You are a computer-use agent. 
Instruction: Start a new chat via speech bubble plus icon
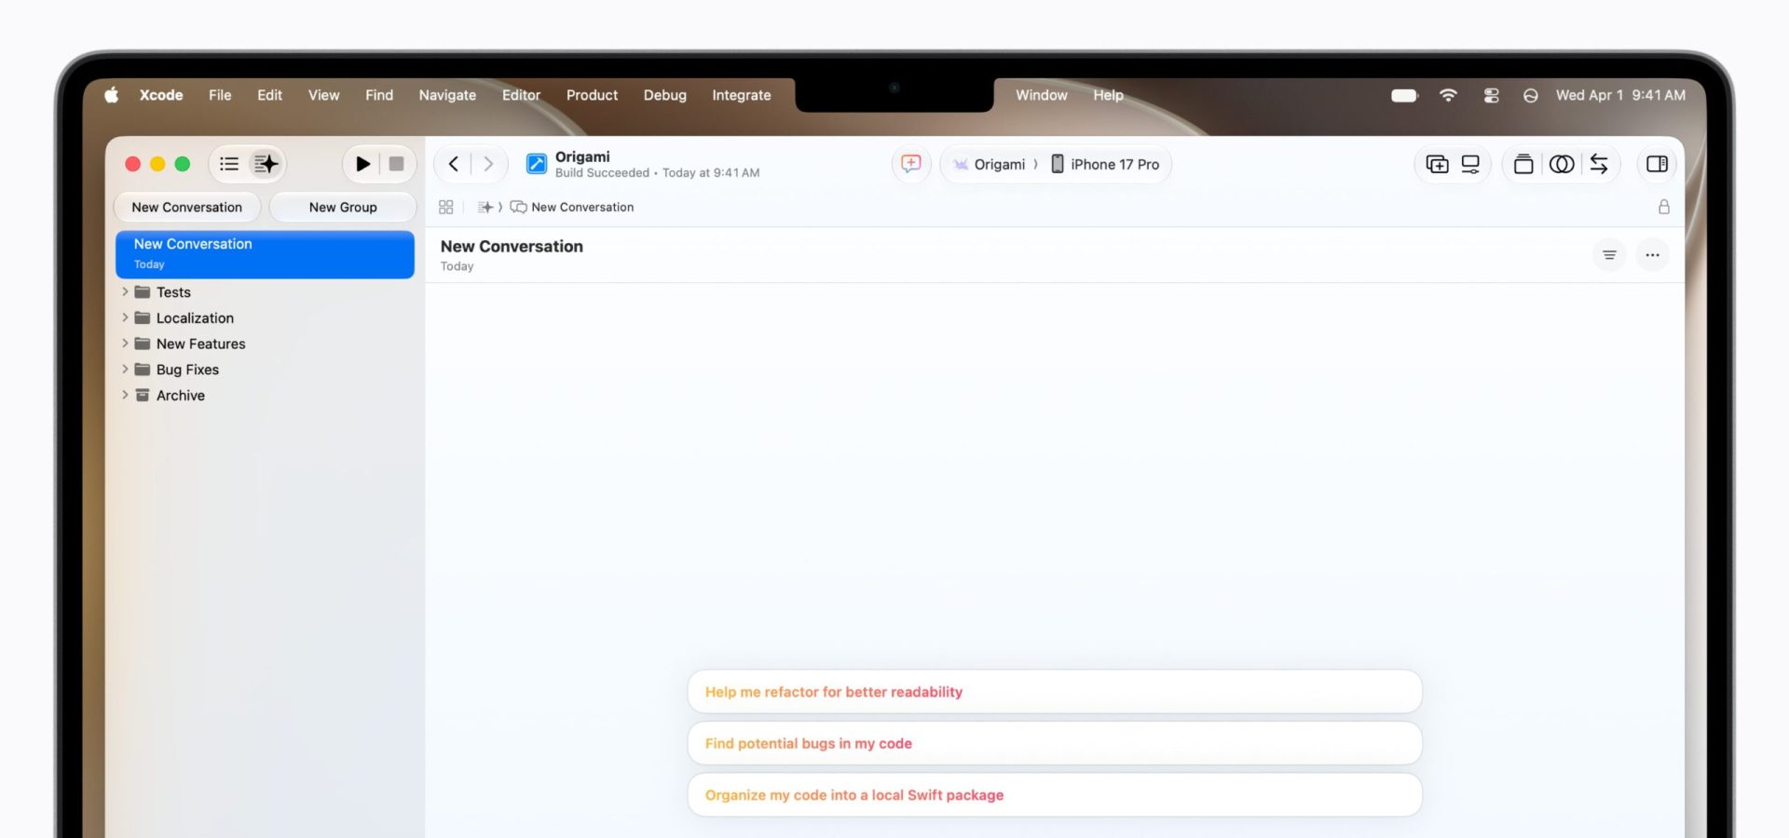[911, 164]
